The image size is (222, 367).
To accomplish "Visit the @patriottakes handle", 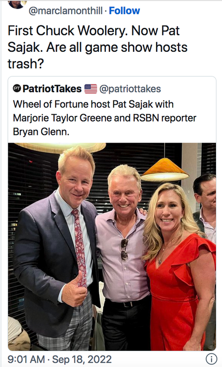I will 130,89.
